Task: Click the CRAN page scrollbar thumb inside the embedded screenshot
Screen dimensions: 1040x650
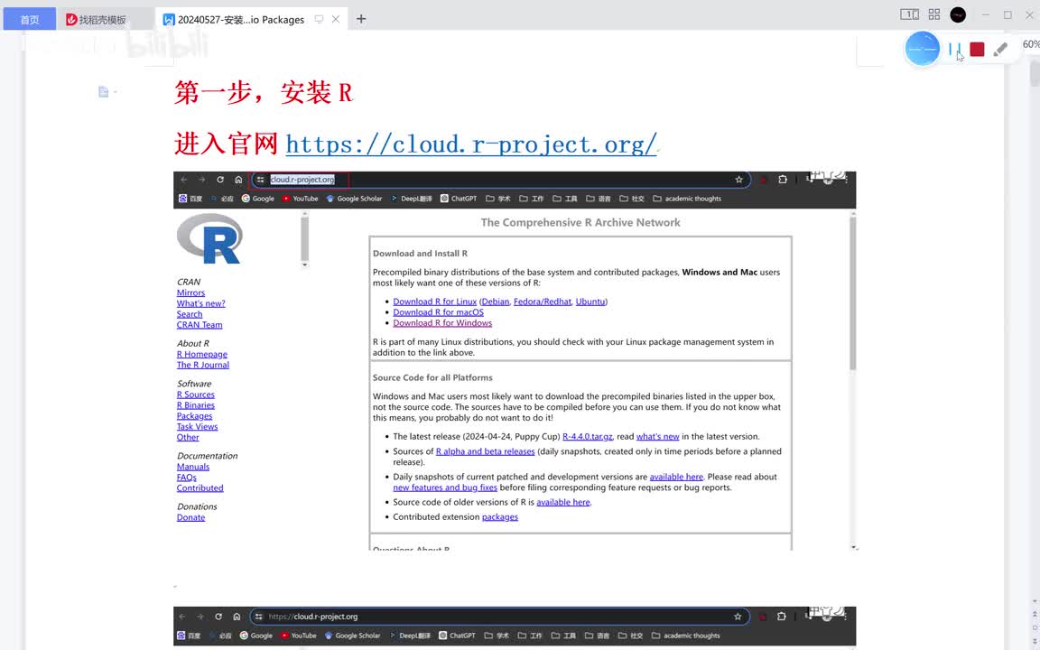Action: [852, 292]
